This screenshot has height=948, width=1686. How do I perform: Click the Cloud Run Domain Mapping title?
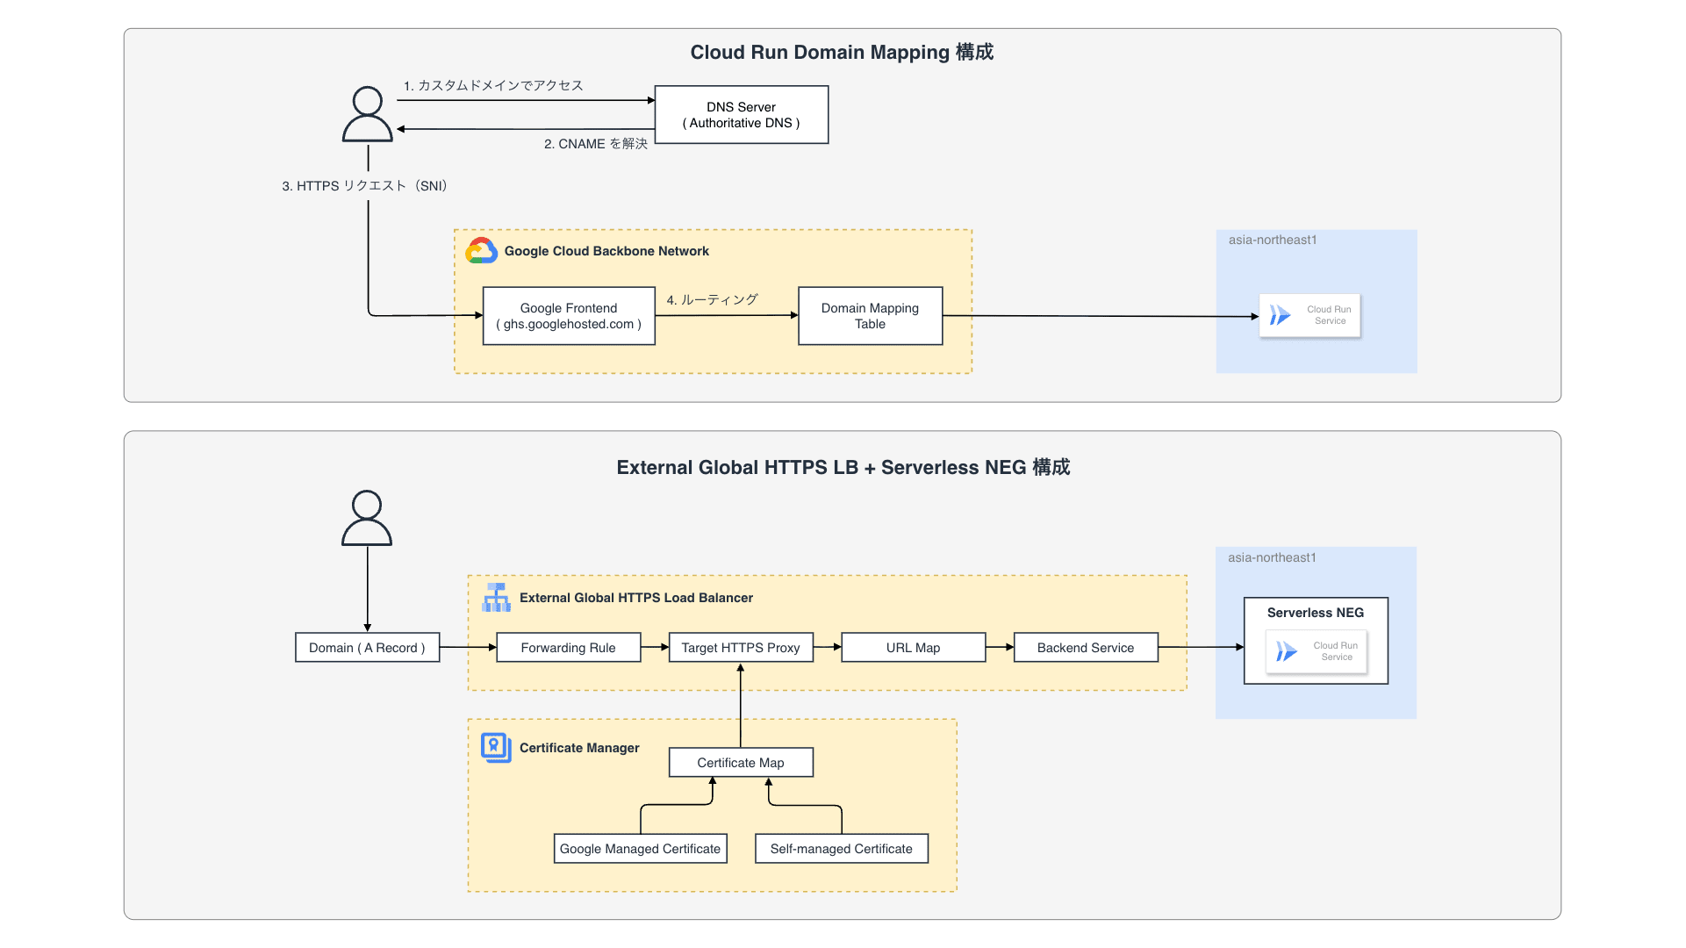click(841, 53)
